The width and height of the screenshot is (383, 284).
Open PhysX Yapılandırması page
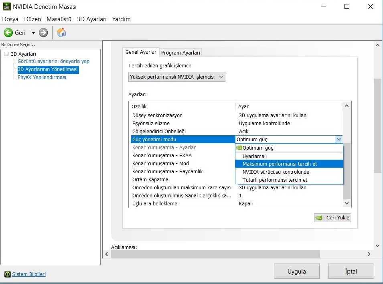pyautogui.click(x=42, y=77)
